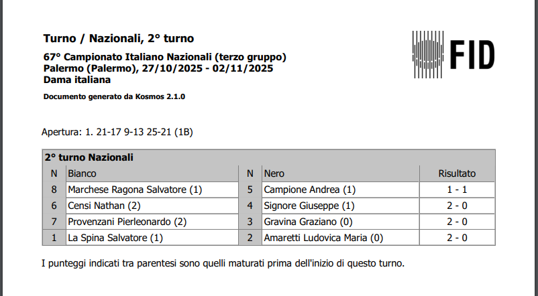Select Amaretti Ludovica Maria cell

point(323,238)
